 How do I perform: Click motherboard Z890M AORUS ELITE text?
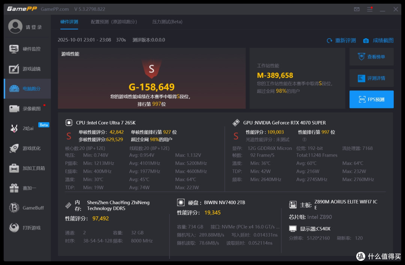click(346, 205)
